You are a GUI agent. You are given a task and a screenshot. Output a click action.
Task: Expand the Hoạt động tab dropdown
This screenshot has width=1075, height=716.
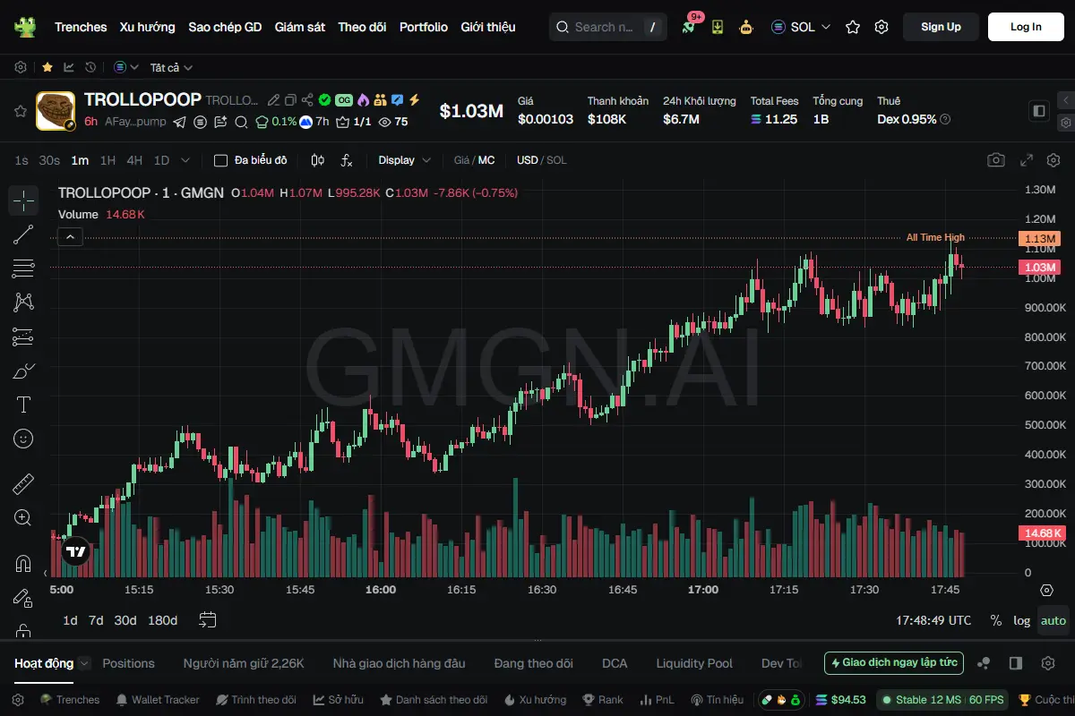[x=84, y=663]
